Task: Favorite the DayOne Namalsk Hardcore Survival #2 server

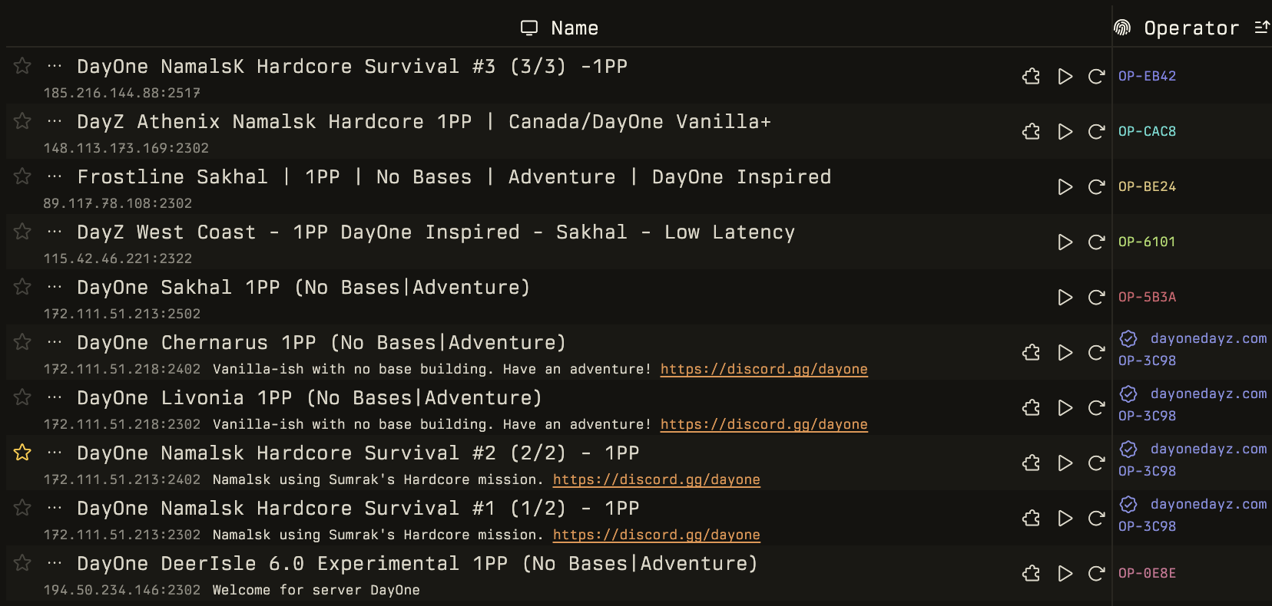Action: pyautogui.click(x=22, y=453)
